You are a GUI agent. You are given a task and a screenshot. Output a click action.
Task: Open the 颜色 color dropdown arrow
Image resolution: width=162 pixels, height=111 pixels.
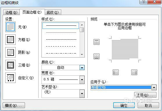tap(82, 68)
